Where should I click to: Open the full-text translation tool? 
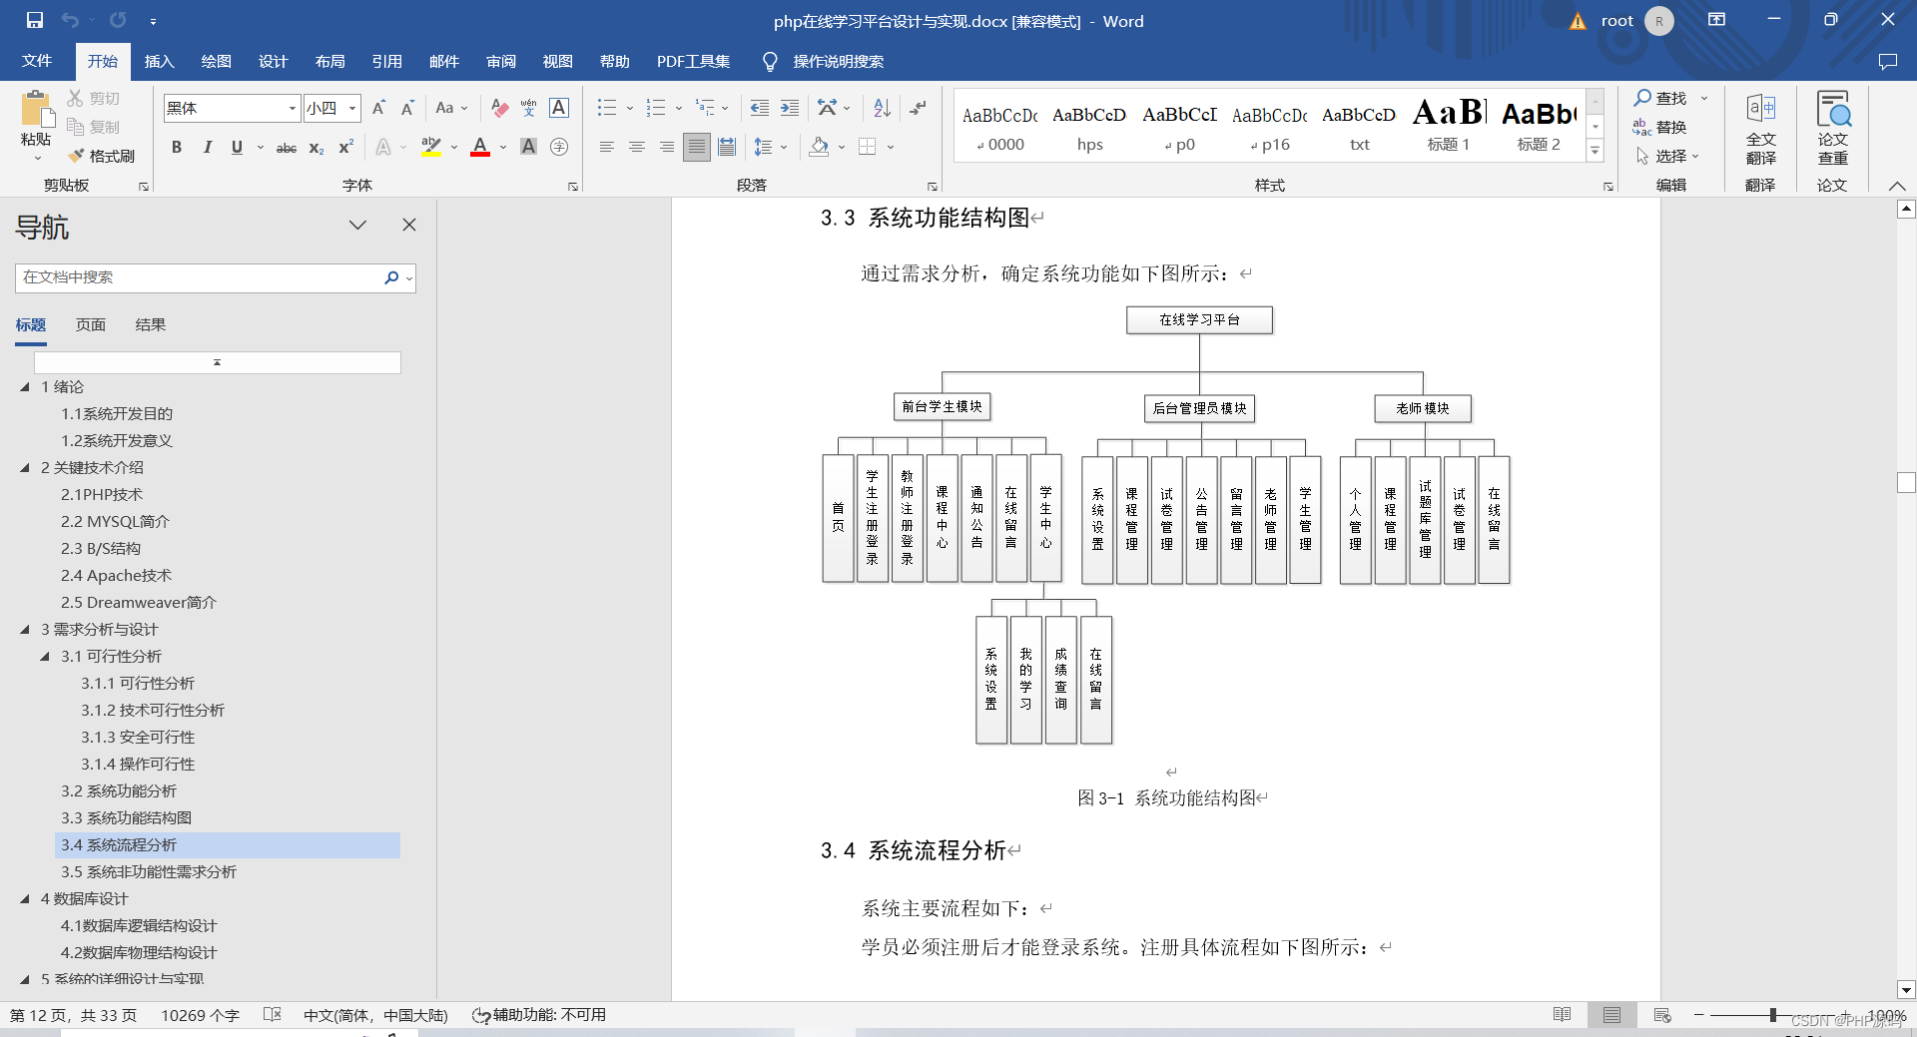(1760, 129)
